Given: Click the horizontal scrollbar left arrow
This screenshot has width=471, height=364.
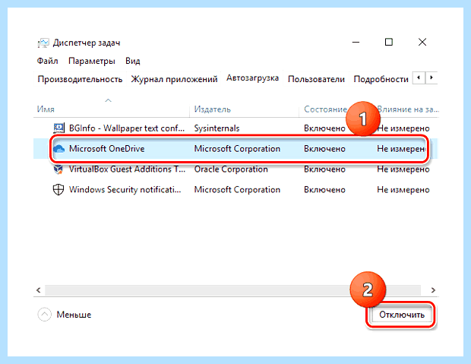Looking at the screenshot, I should click(x=39, y=290).
